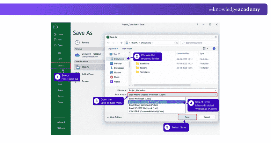Go back in the Save As dialog
Image resolution: width=271 pixels, height=143 pixels.
(108, 43)
